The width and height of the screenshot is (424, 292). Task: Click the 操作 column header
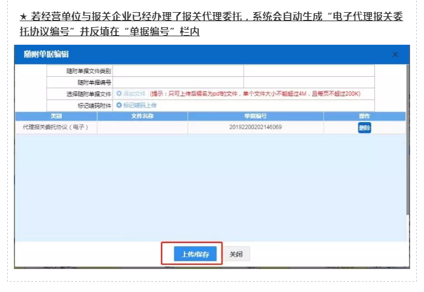pos(364,115)
